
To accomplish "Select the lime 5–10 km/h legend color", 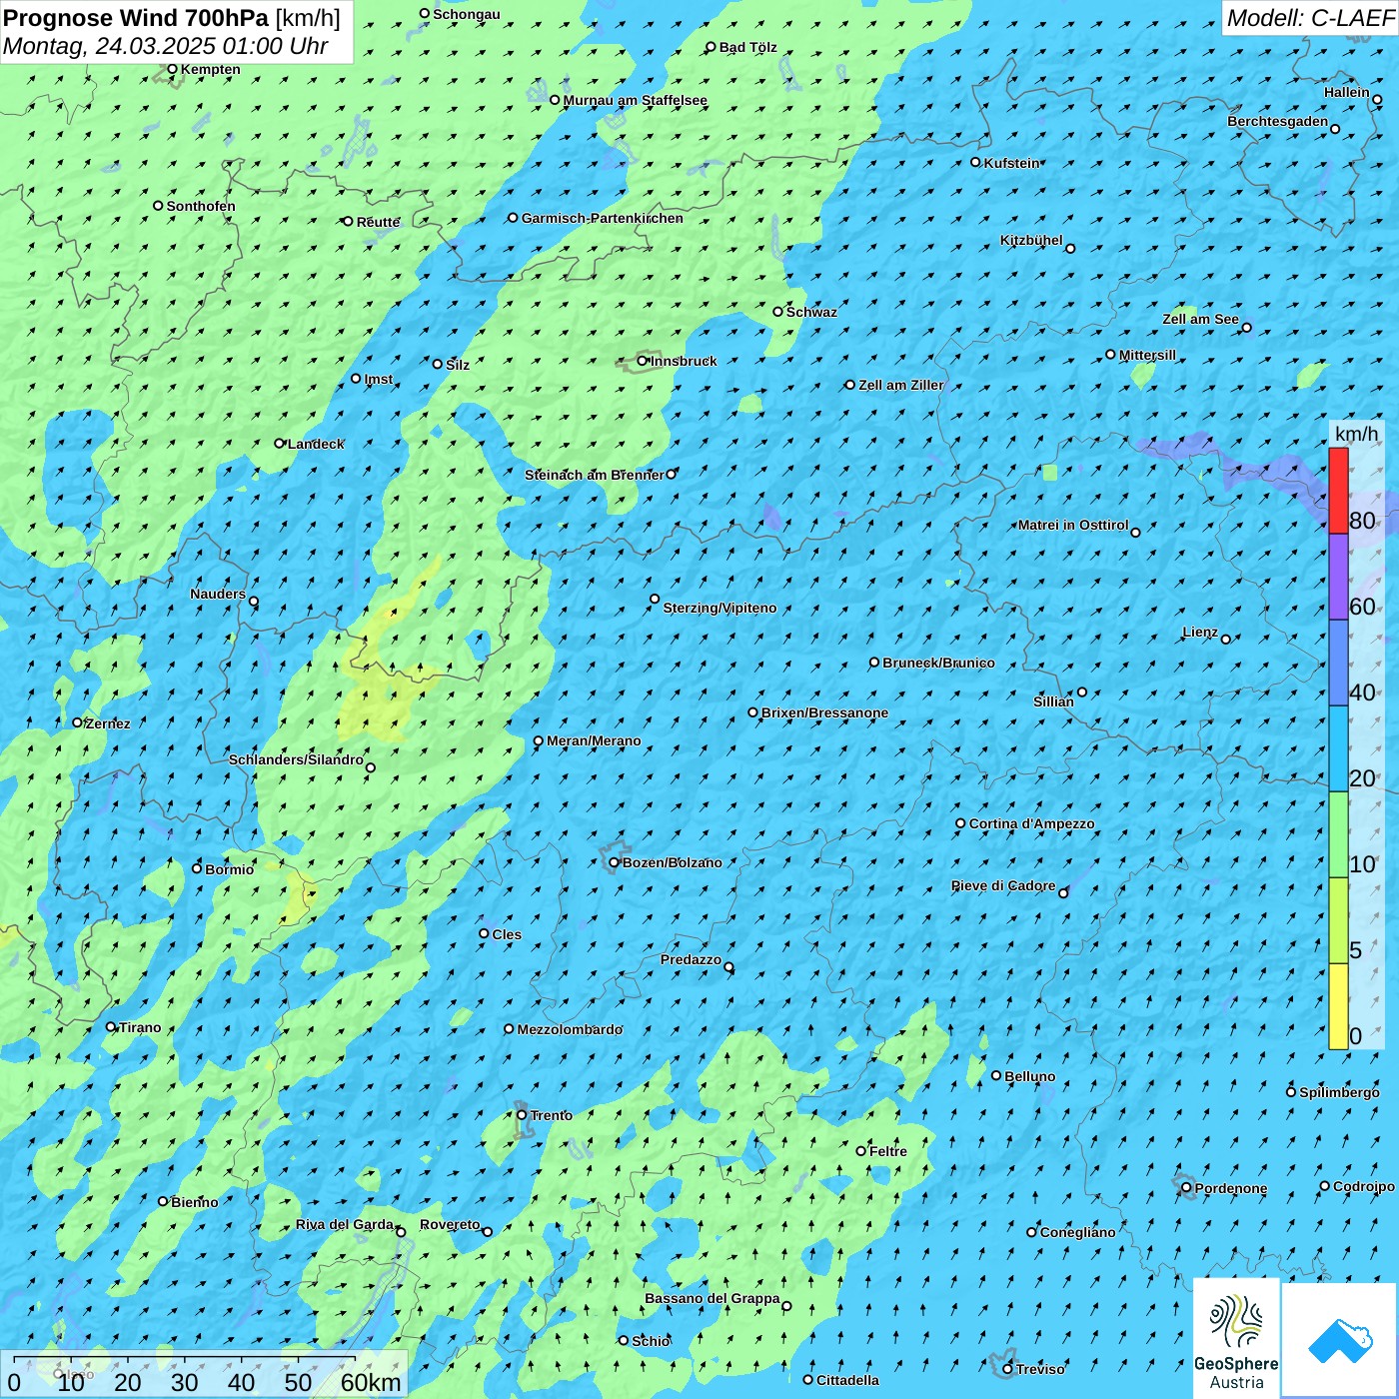I will click(1338, 921).
